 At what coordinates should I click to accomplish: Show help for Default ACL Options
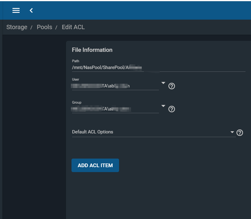click(240, 133)
